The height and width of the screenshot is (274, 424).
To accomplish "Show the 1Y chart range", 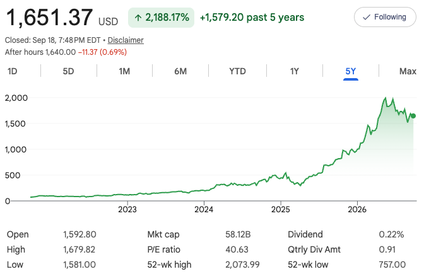I will click(295, 71).
